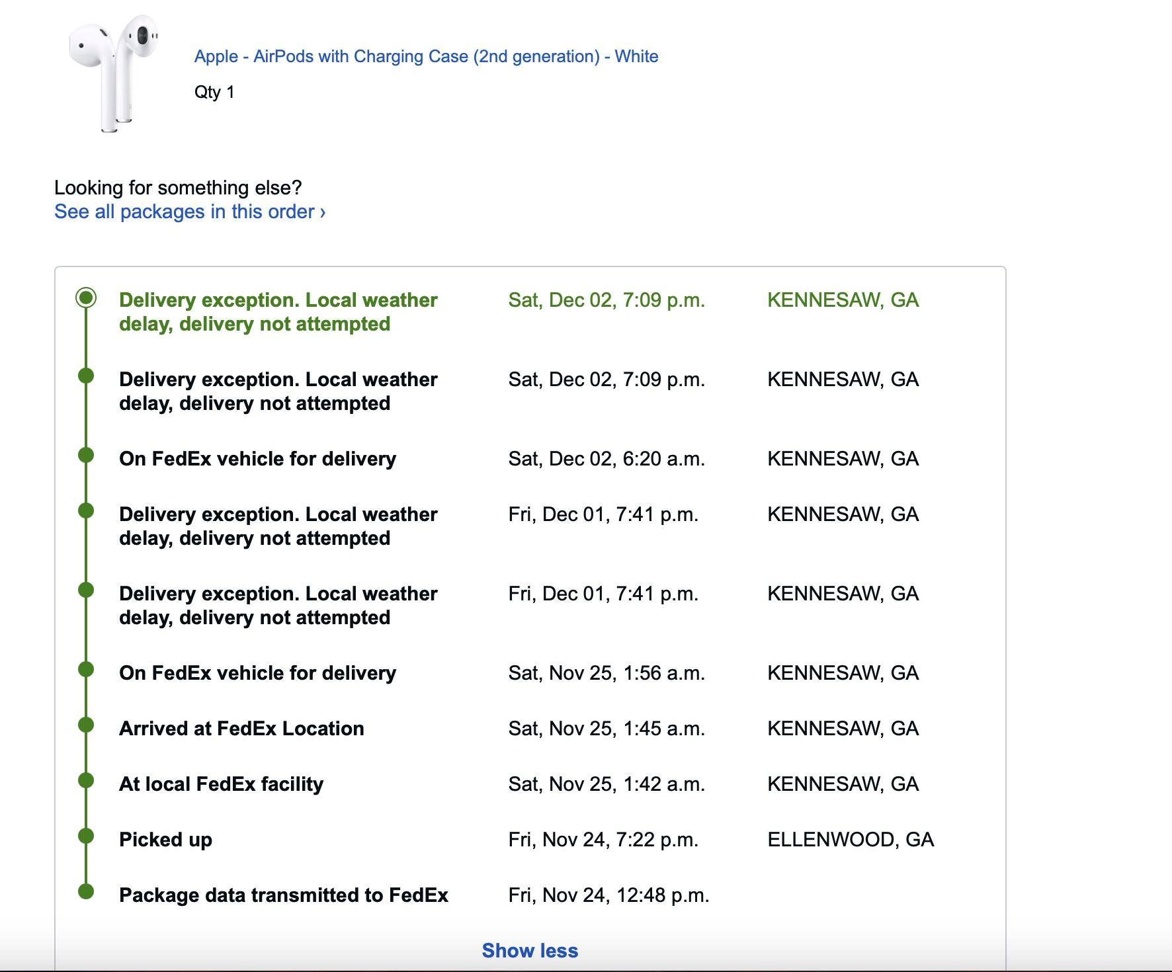1172x972 pixels.
Task: Select the dot next to 'Arrived at FedEx Location'
Action: coord(86,725)
